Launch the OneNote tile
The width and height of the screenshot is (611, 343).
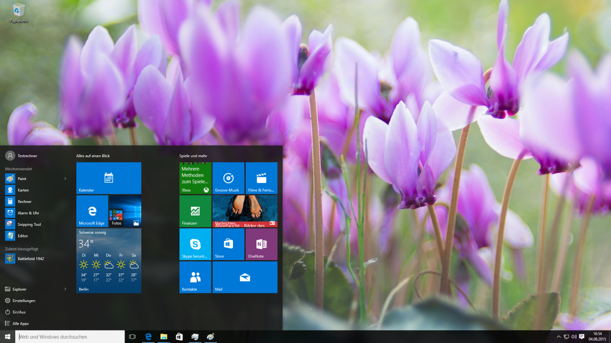tap(262, 244)
